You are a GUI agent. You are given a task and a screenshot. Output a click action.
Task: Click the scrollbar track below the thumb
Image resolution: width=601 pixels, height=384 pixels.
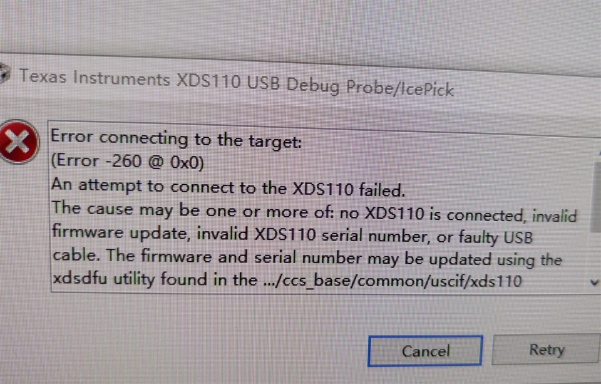click(x=597, y=254)
